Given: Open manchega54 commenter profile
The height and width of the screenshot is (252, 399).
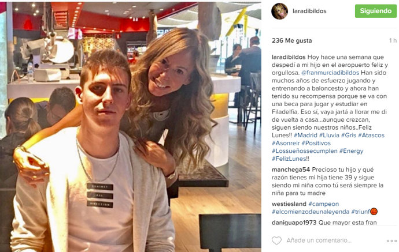Looking at the screenshot, I should point(291,170).
